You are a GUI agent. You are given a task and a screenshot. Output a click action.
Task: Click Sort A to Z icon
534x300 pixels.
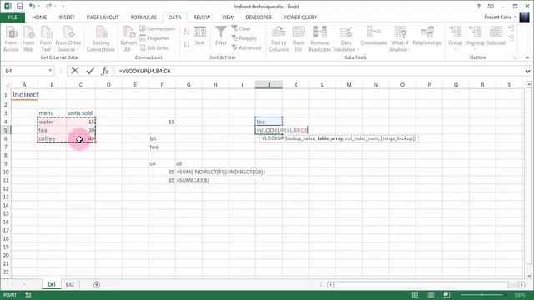tap(186, 32)
